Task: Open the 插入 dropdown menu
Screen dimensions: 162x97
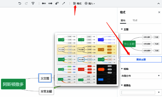Action: coord(90,3)
